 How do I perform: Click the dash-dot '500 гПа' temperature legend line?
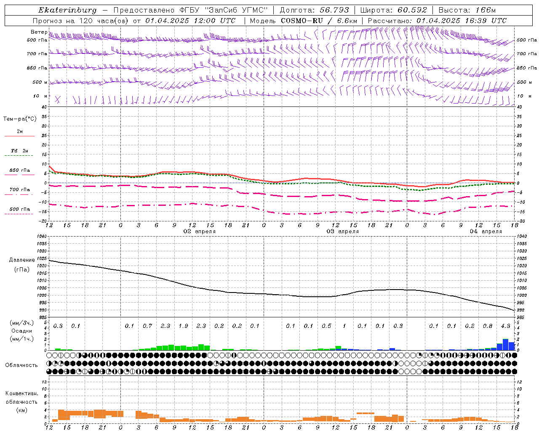point(19,214)
